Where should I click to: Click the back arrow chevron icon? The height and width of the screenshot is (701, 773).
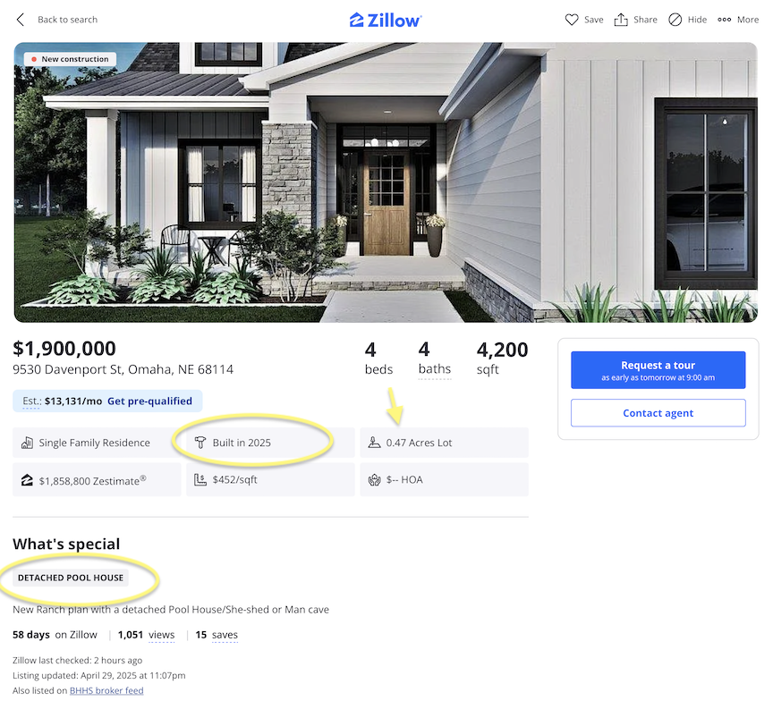pyautogui.click(x=21, y=20)
